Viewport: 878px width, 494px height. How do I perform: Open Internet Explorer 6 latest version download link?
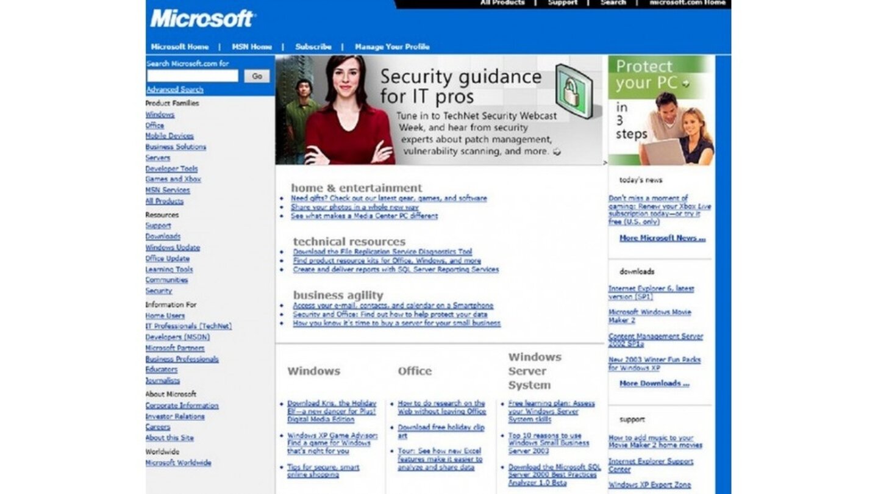pyautogui.click(x=651, y=293)
